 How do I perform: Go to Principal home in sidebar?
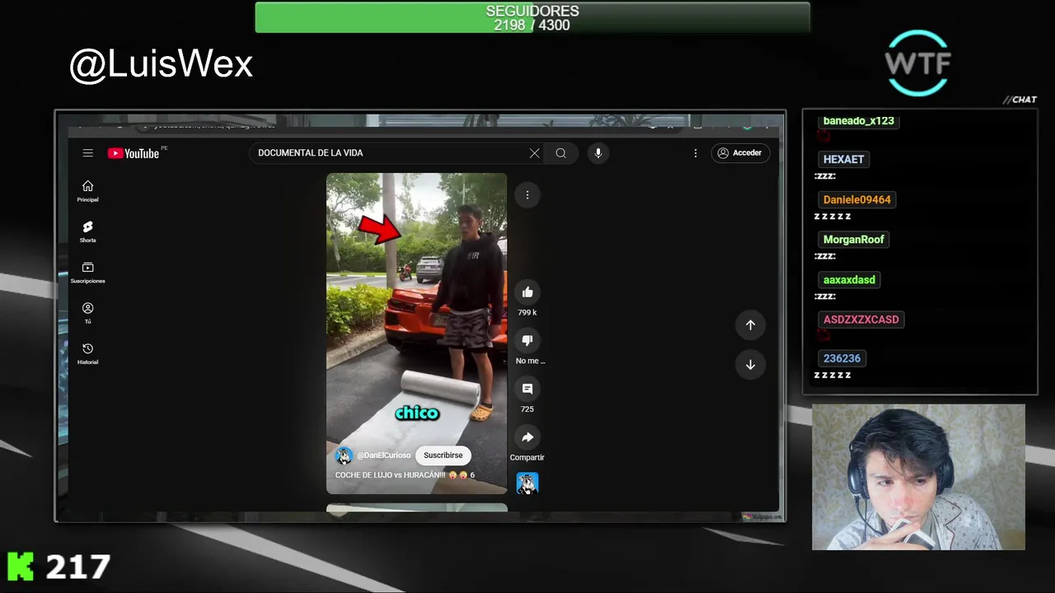point(87,191)
